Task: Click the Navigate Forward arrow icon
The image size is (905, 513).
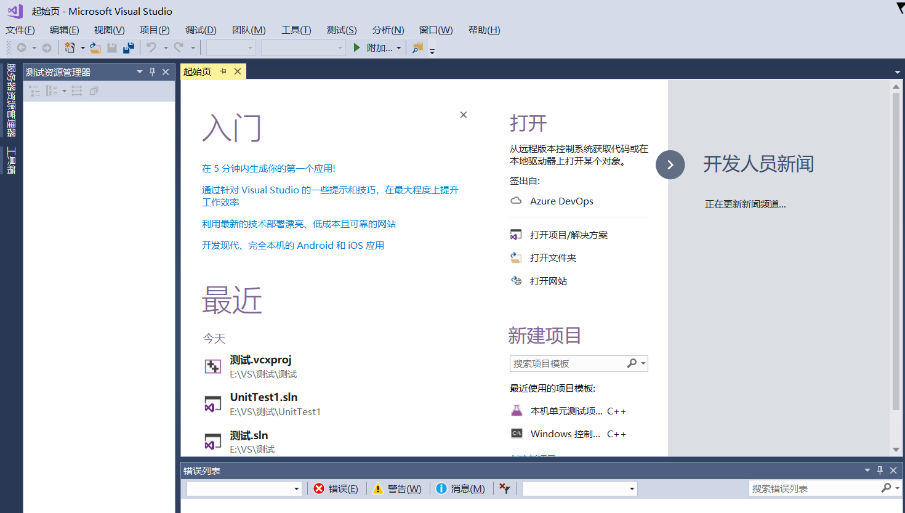Action: pos(47,47)
